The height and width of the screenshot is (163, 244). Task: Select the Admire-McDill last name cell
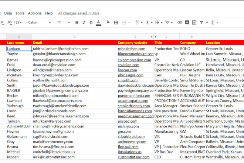tap(19, 126)
